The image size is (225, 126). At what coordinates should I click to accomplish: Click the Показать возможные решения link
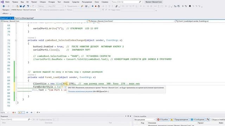click(80, 91)
